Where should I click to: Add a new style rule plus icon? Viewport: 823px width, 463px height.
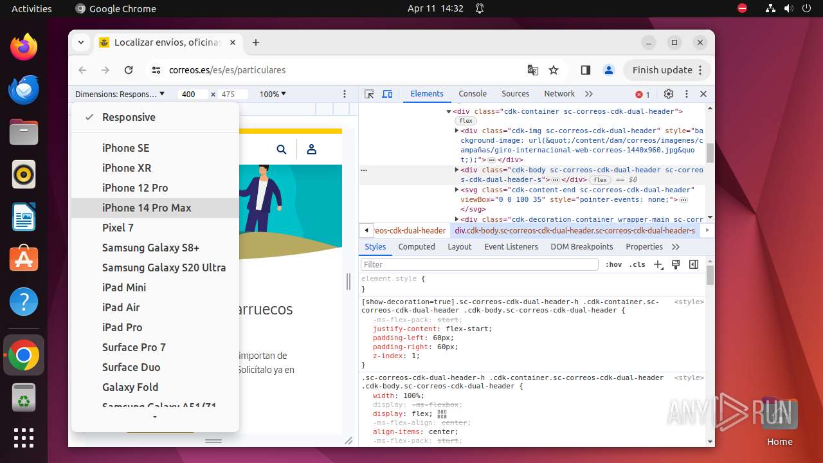(x=658, y=265)
